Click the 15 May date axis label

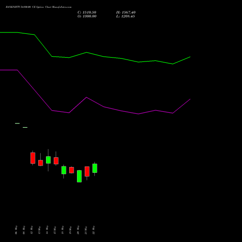[55, 230]
